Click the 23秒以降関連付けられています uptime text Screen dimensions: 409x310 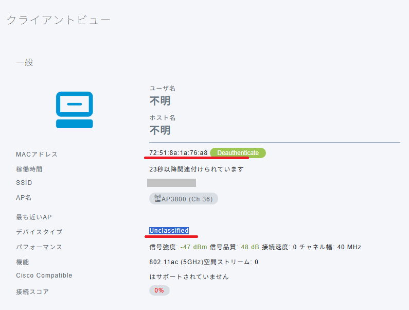[x=196, y=169]
